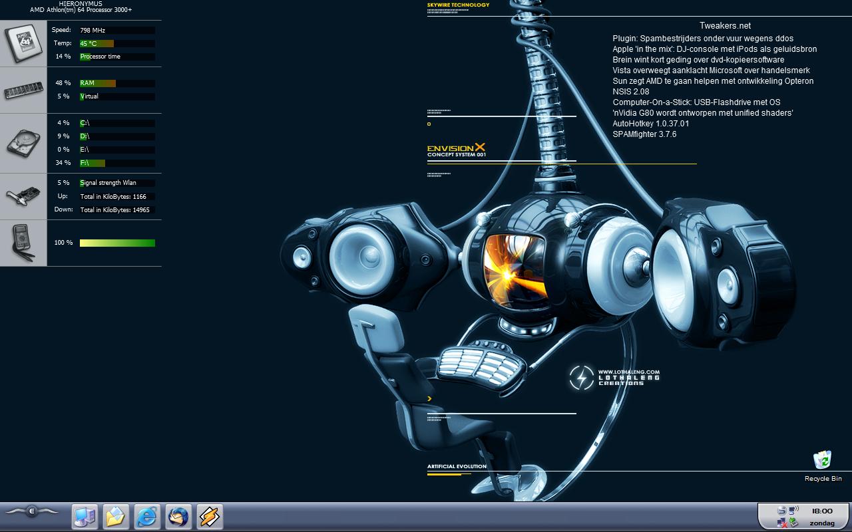Screen dimensions: 852x532
Task: Click the battery 100 % charge bar
Action: tap(117, 243)
